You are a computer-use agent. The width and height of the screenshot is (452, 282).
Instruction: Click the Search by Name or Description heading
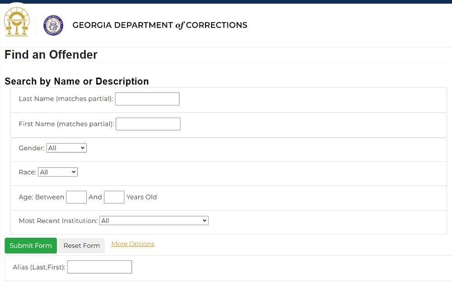77,81
